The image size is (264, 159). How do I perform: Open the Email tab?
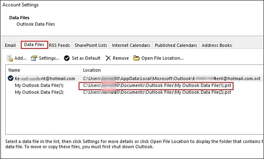point(10,45)
